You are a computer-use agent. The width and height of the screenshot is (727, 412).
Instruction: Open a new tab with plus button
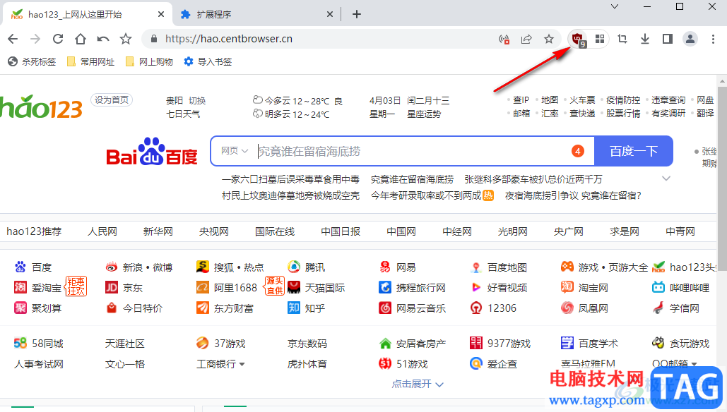click(357, 14)
